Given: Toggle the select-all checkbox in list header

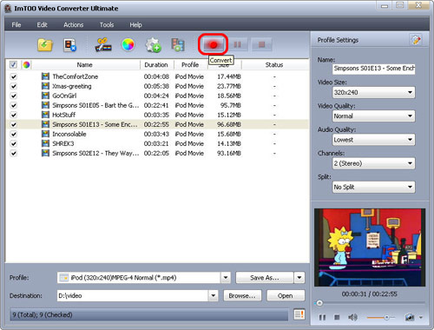Looking at the screenshot, I should (13, 64).
